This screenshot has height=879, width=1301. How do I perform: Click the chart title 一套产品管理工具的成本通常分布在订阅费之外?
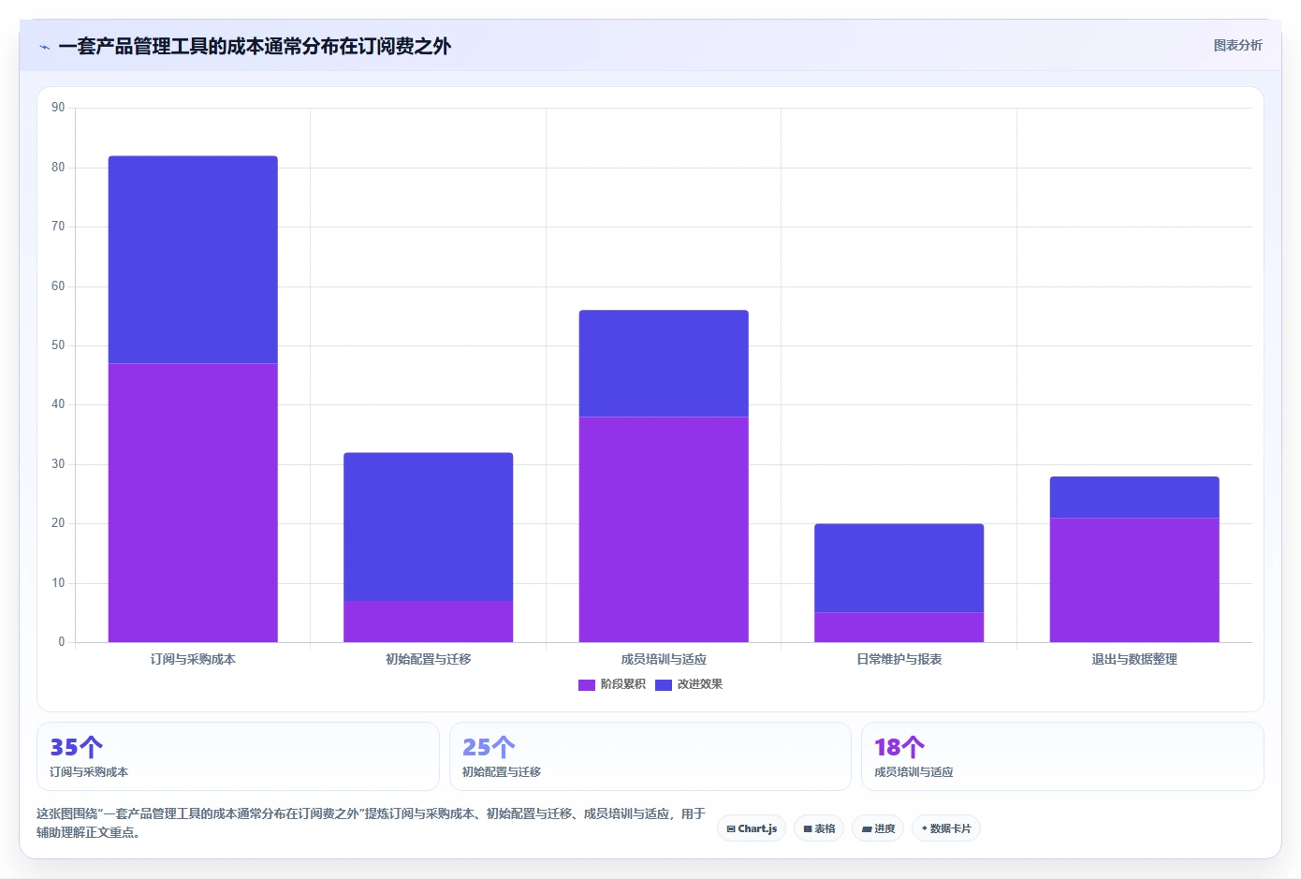click(255, 46)
